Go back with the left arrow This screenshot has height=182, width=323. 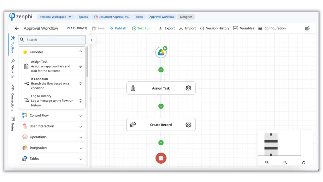point(17,28)
